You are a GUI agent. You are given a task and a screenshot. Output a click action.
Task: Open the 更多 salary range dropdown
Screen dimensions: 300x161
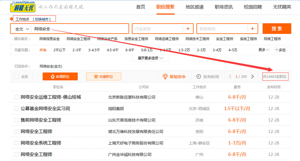pyautogui.click(x=263, y=50)
